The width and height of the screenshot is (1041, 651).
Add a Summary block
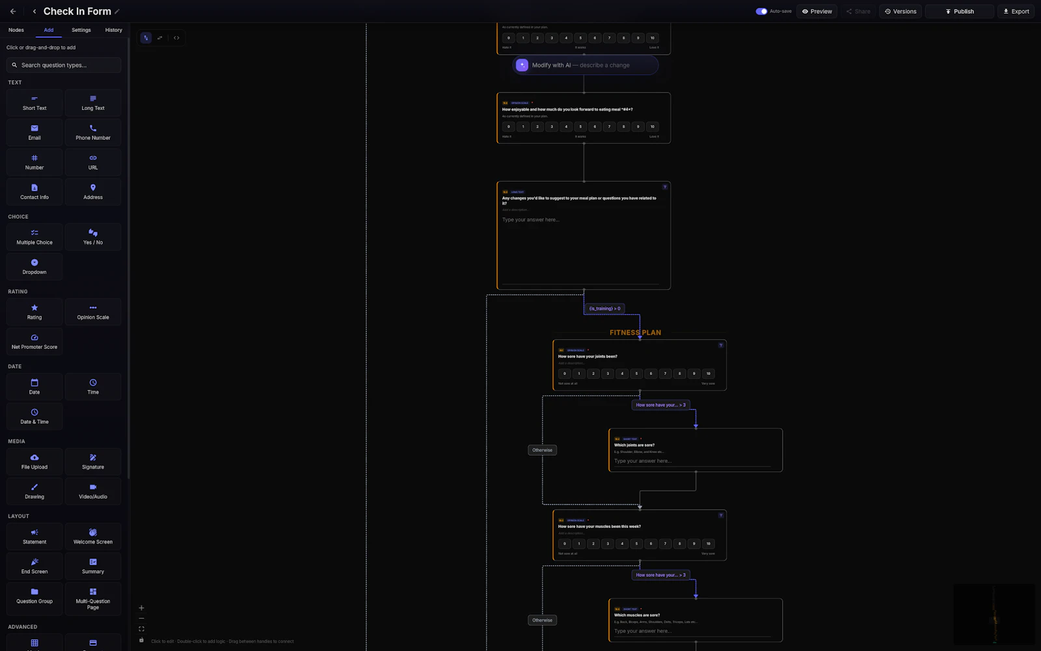pyautogui.click(x=93, y=566)
